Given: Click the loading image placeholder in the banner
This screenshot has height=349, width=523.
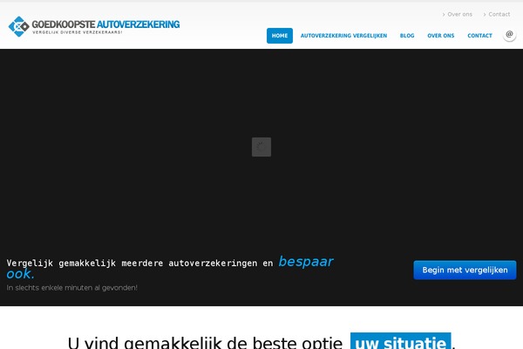Looking at the screenshot, I should 261,147.
